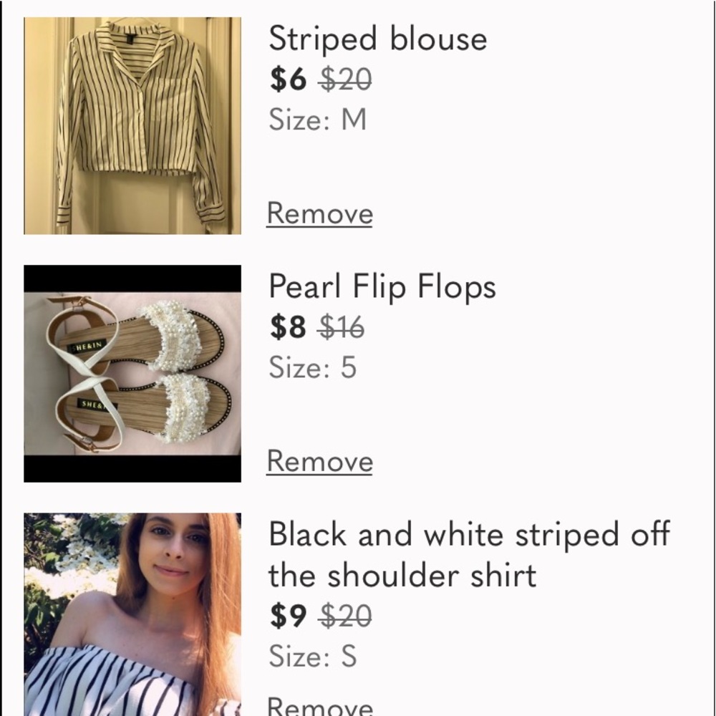Open the Striped blouse product photo

point(132,125)
